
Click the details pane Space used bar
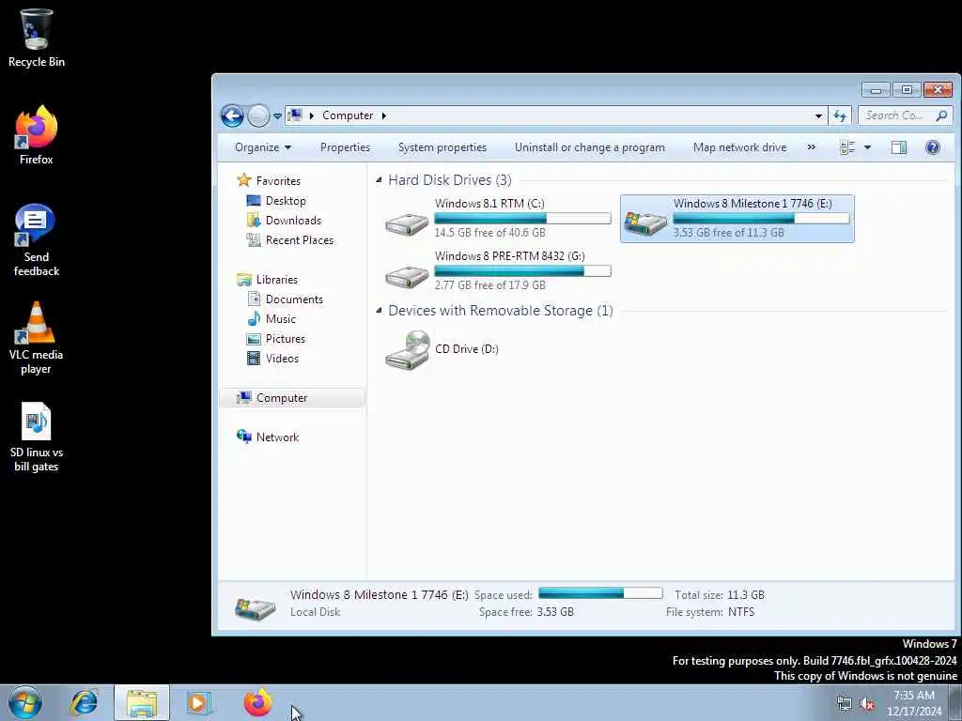click(x=600, y=593)
